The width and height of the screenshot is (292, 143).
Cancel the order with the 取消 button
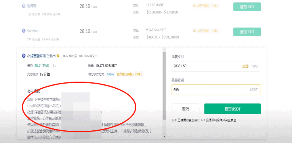pyautogui.click(x=186, y=109)
